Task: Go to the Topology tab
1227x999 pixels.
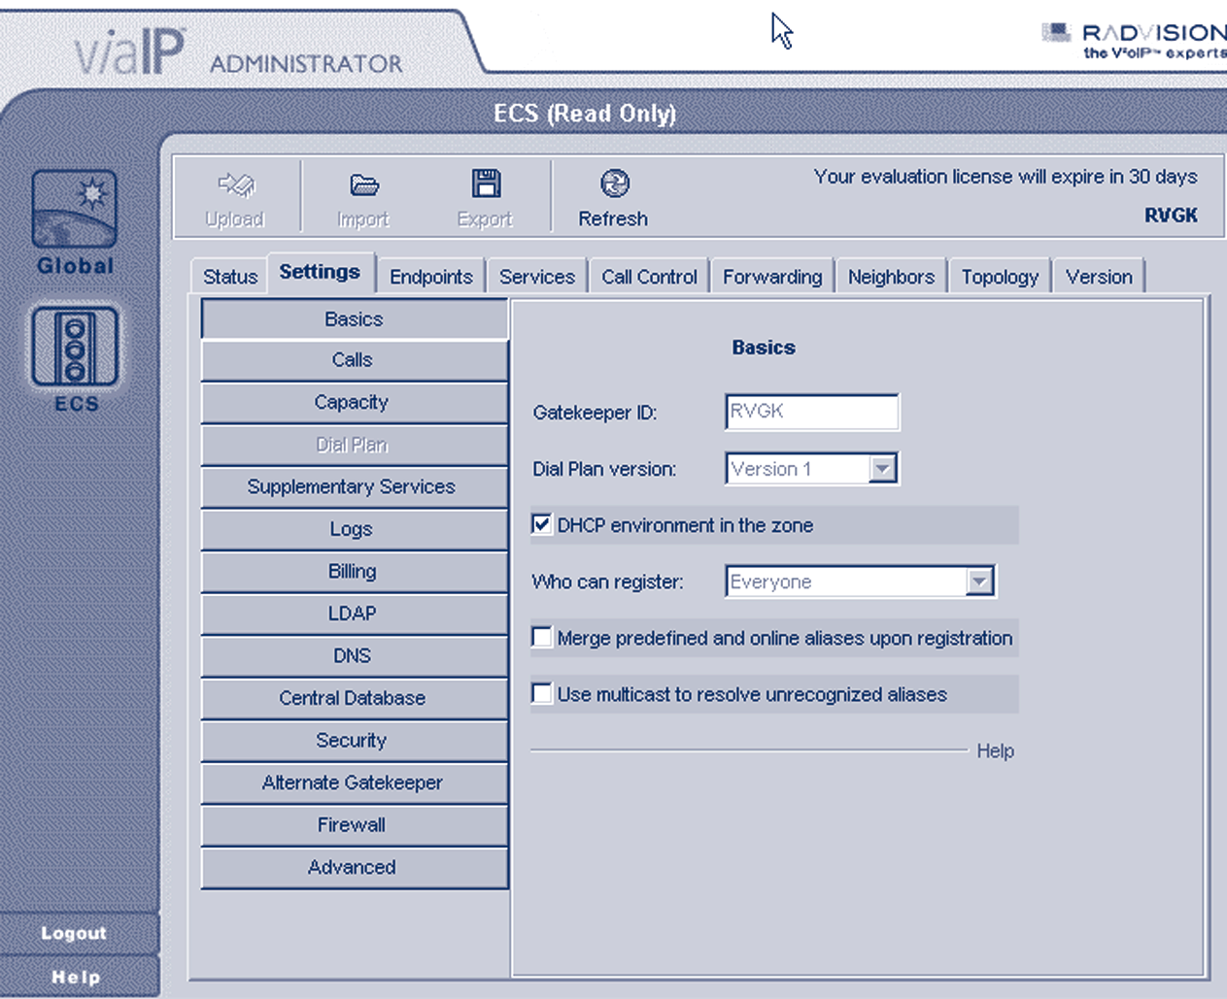Action: [1000, 277]
